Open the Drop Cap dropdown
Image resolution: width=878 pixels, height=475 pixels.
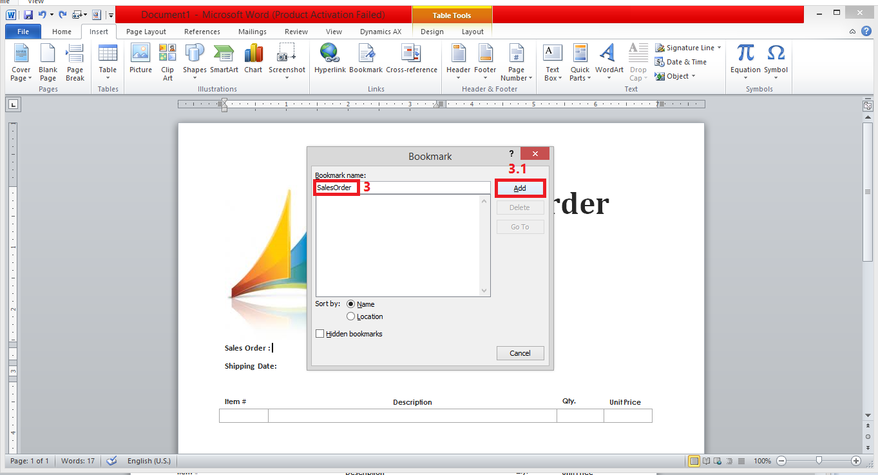coord(638,63)
